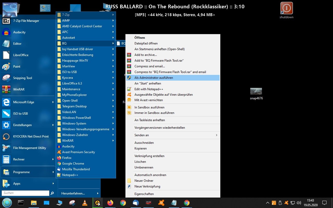Expand the 7-Zip program folder

point(86,15)
